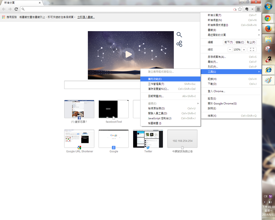Screen dimensions: 275x220
Task: Reload the page with refresh icon
Action: click(16, 9)
